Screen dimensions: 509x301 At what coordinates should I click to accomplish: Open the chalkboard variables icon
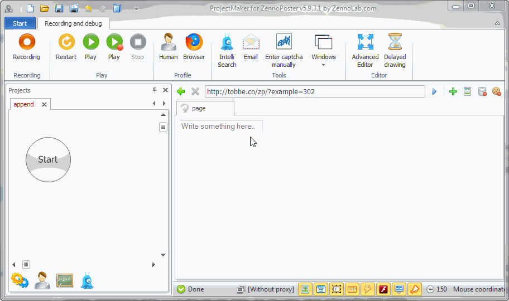coord(65,280)
